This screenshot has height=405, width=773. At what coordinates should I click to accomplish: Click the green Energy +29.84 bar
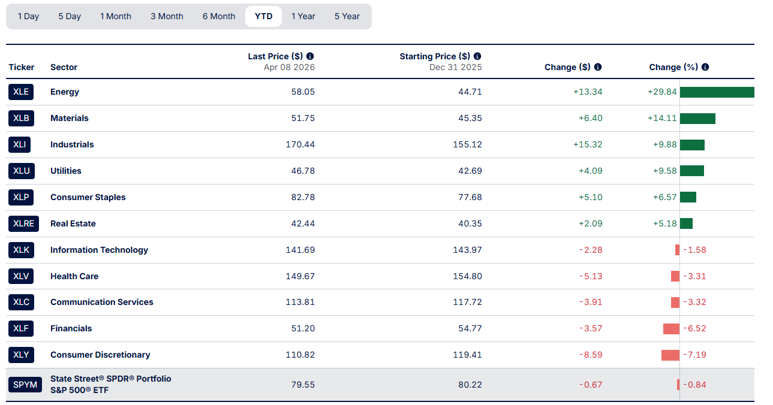pyautogui.click(x=717, y=92)
